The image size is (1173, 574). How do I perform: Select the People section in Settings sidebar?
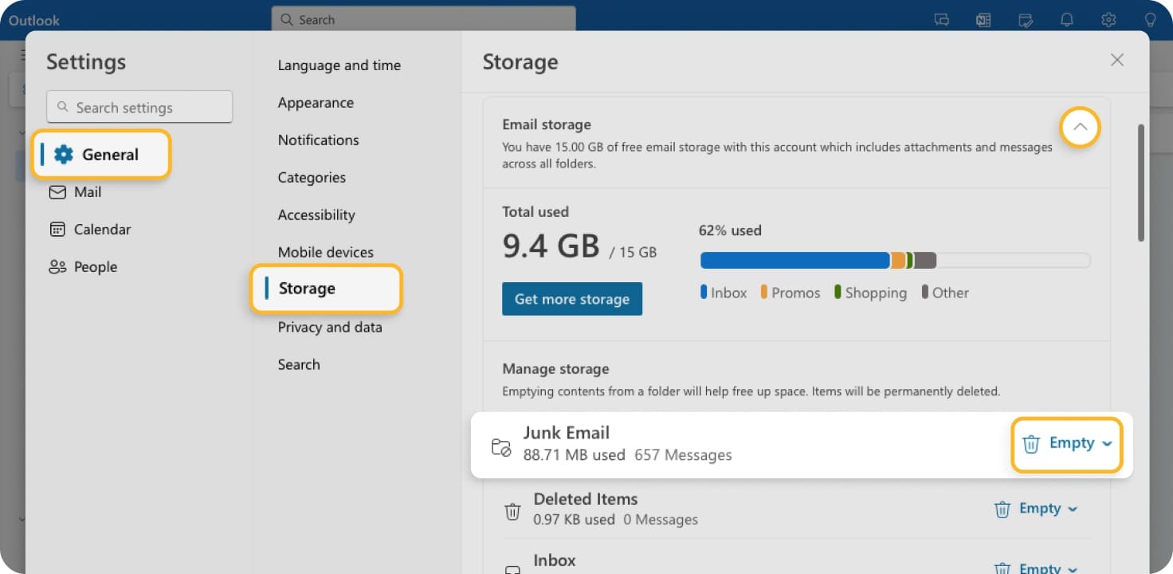point(94,266)
